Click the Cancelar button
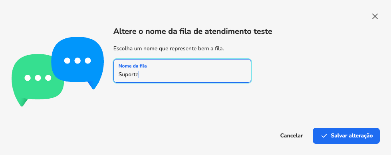 [x=292, y=135]
